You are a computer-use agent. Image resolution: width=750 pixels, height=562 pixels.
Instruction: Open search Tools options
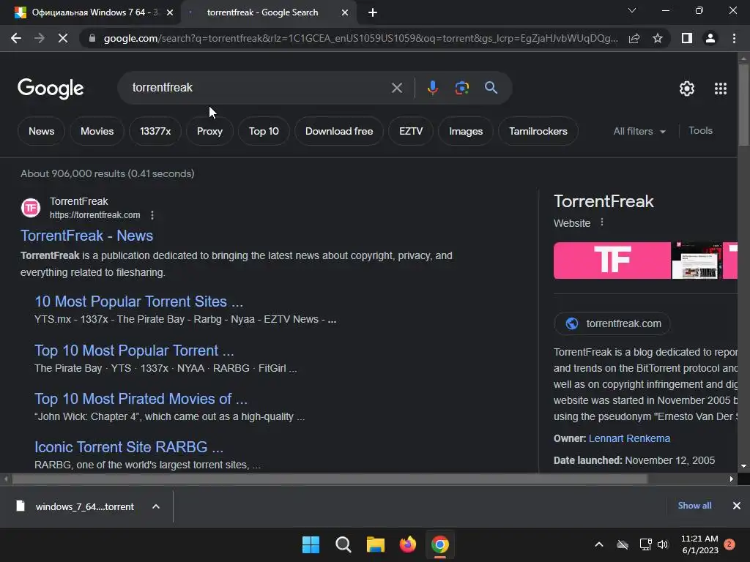(x=700, y=130)
